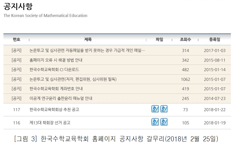Open the 이공계 연구윤리 출판윤리 매뉴얼 안내 notice
Image resolution: width=234 pixels, height=148 pixels.
coord(61,98)
